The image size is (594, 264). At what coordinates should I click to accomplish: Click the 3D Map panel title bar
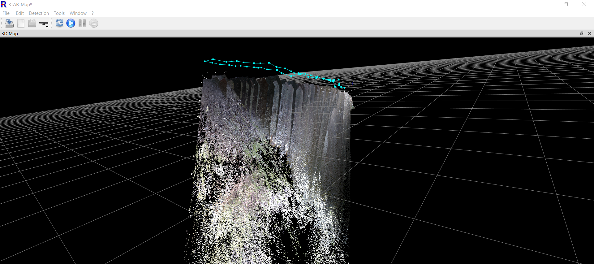(278, 33)
